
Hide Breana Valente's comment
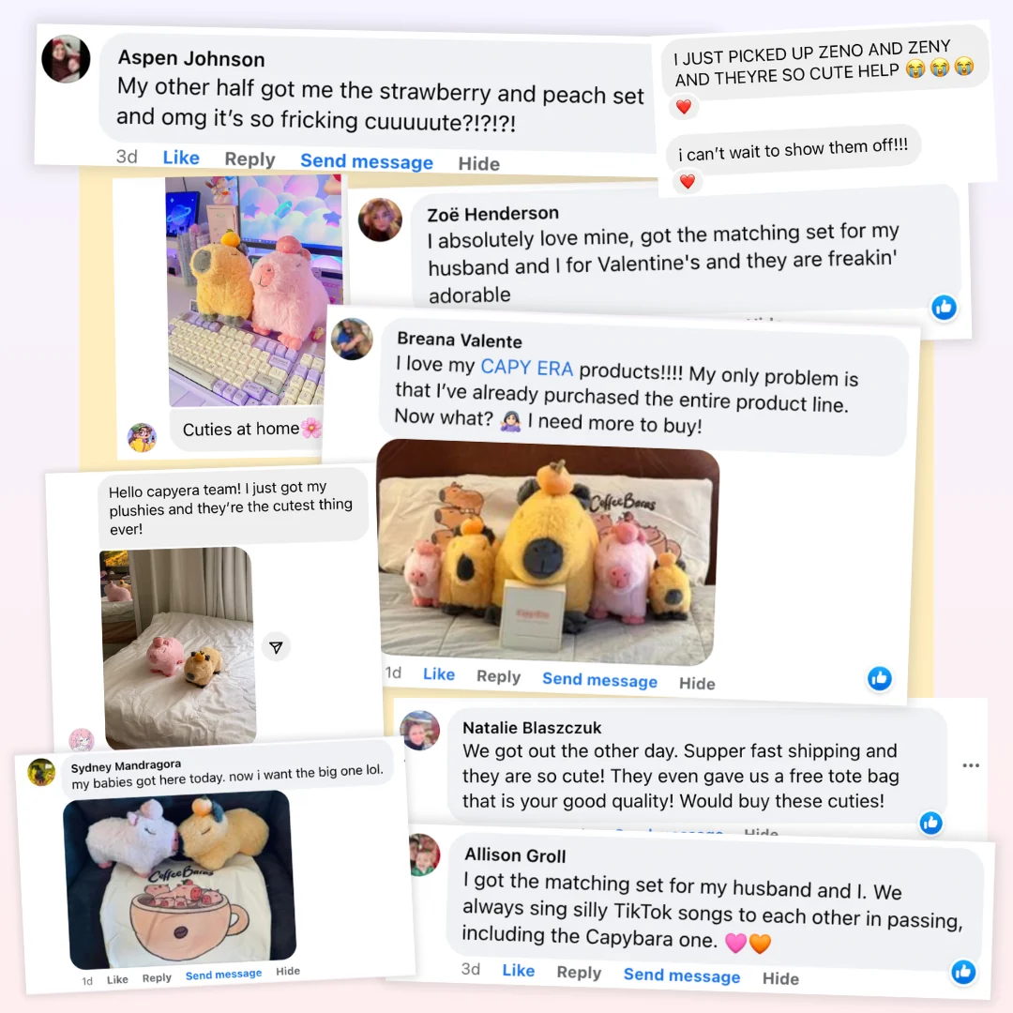tap(697, 684)
